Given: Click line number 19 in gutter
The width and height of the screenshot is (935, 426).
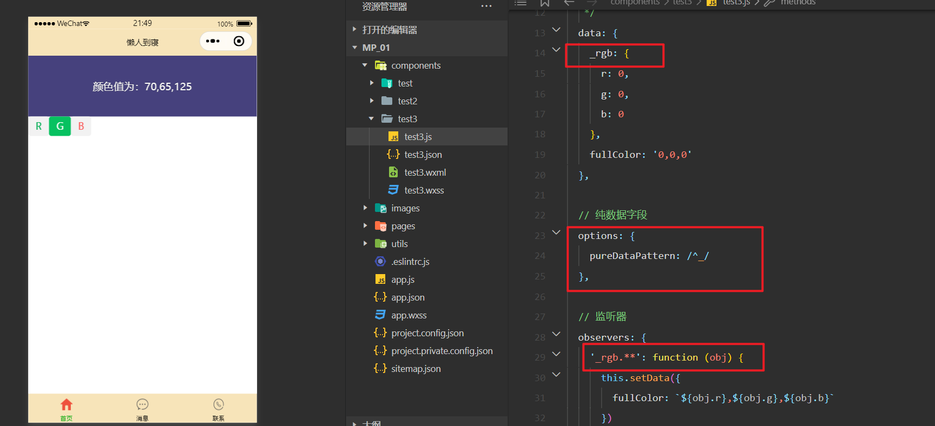Looking at the screenshot, I should coord(540,155).
